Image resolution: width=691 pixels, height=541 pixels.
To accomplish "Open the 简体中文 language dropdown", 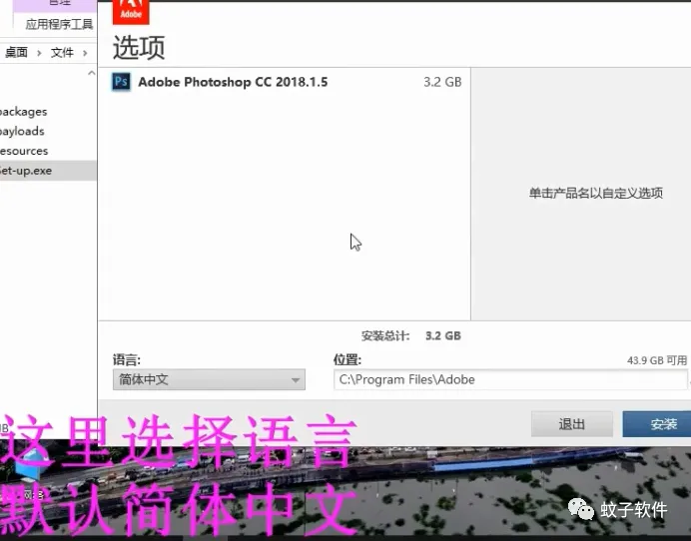I will [209, 379].
